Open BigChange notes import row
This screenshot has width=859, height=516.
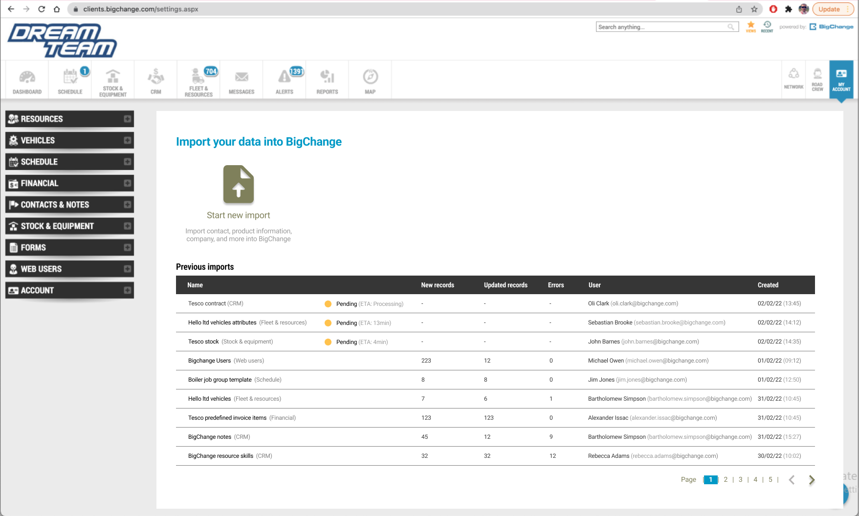coord(495,437)
